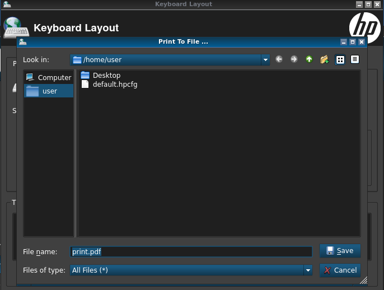Click the HP logo in Keyboard Layout window
384x290 pixels.
pyautogui.click(x=365, y=27)
